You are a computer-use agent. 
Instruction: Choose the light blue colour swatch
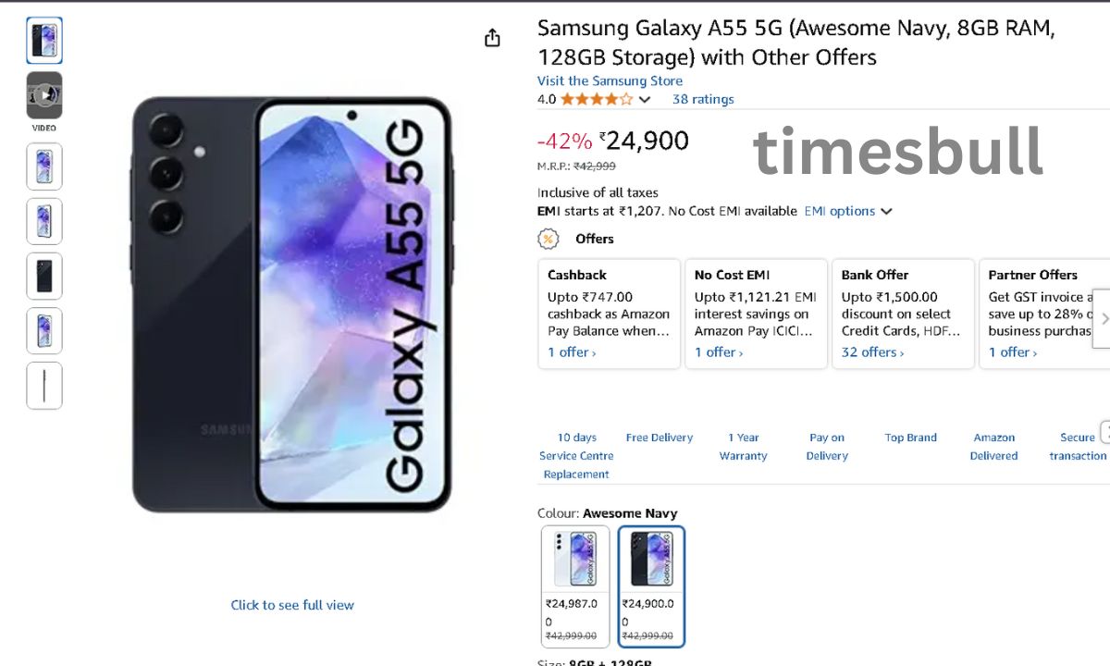click(575, 586)
